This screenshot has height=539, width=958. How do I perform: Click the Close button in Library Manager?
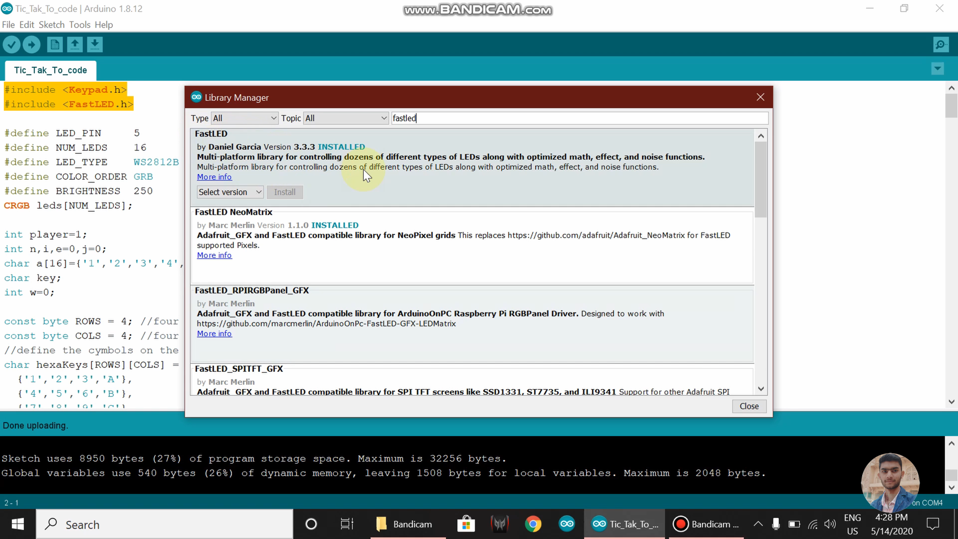point(749,406)
